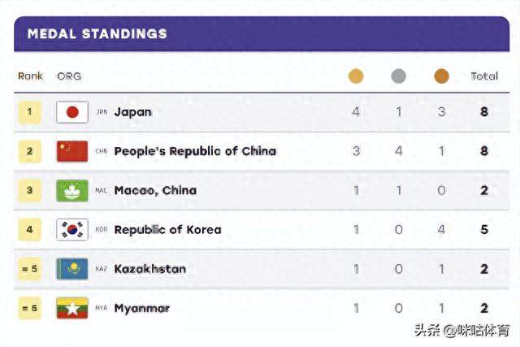Click the Kazakhstan flag icon
The image size is (520, 347).
click(72, 269)
